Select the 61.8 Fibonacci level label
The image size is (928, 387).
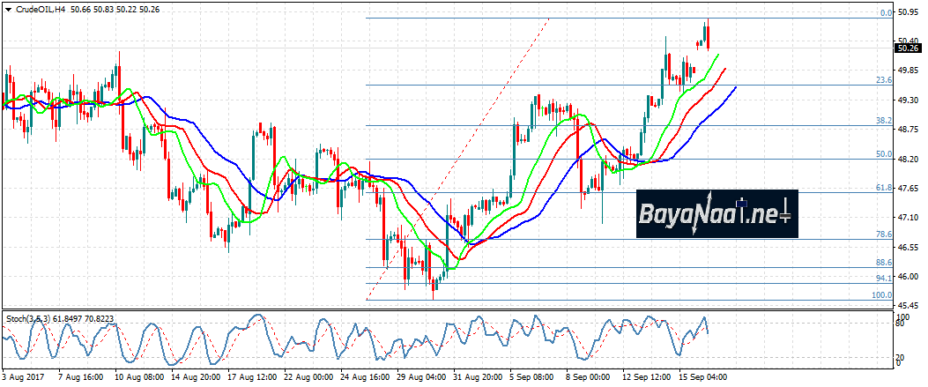(x=885, y=188)
